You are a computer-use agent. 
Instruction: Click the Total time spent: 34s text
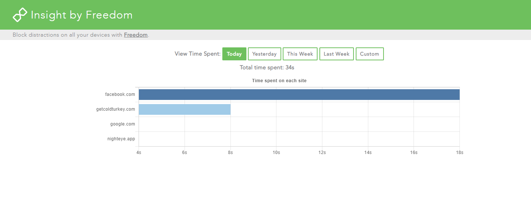[267, 67]
